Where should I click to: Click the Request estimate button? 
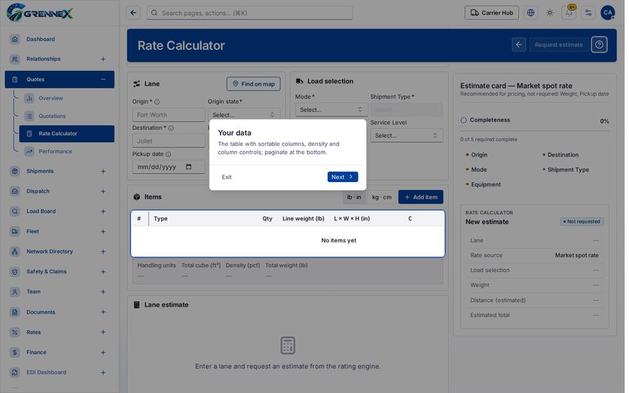click(558, 45)
